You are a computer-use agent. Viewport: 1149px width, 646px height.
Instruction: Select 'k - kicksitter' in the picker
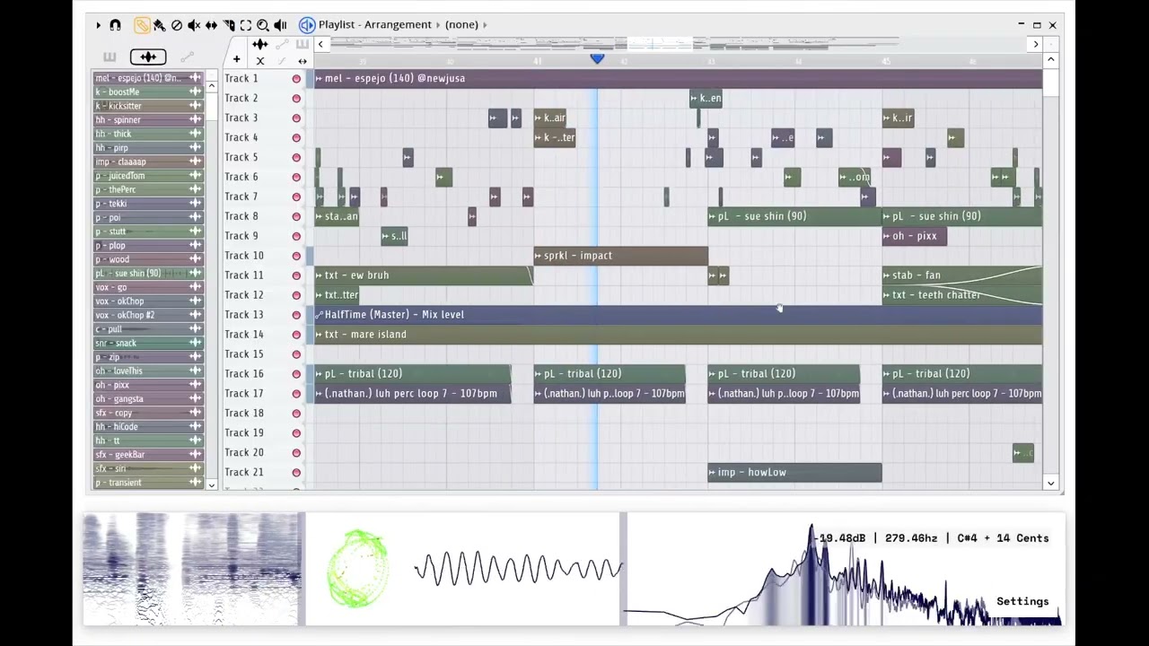click(148, 106)
